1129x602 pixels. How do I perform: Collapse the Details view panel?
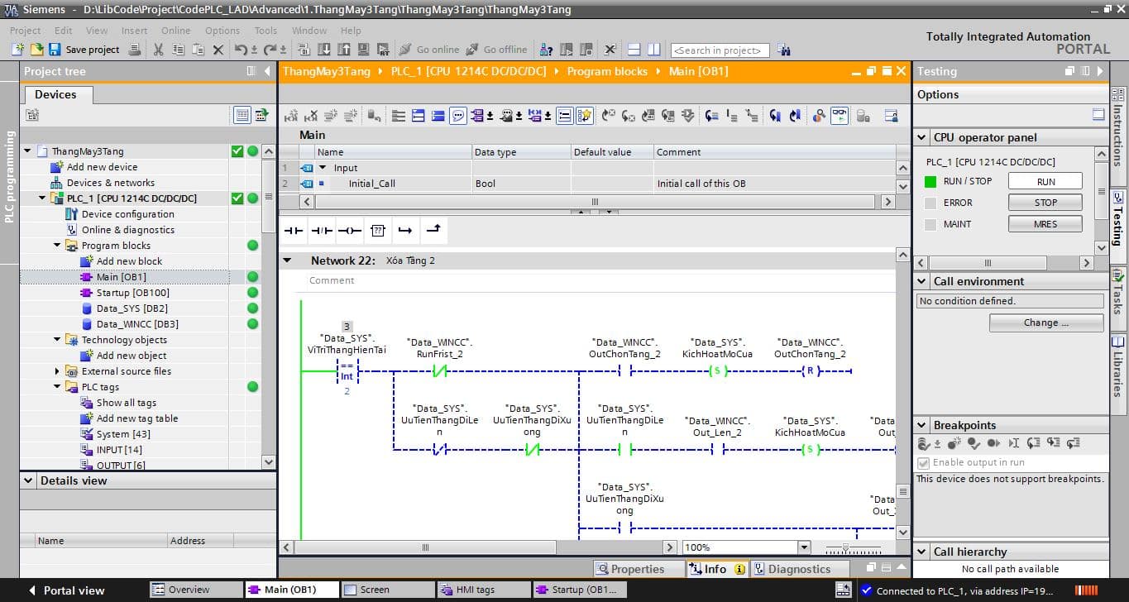click(30, 480)
